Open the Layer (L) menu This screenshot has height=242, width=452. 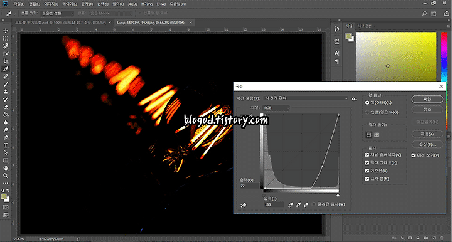(x=70, y=4)
